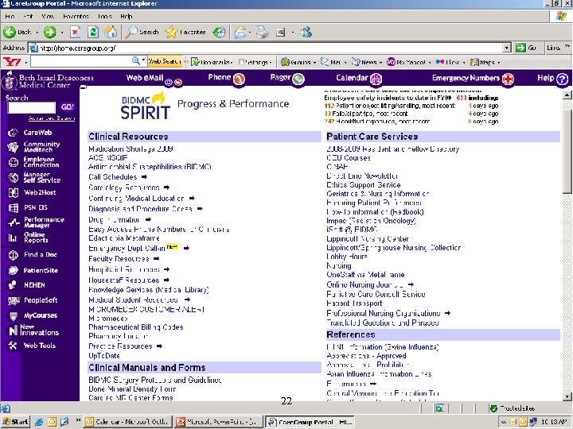Expand the address bar dropdown arrow
The image size is (573, 429).
(506, 48)
